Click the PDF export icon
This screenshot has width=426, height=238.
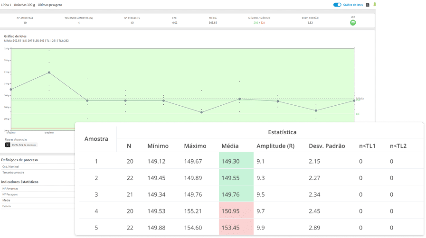pos(368,5)
